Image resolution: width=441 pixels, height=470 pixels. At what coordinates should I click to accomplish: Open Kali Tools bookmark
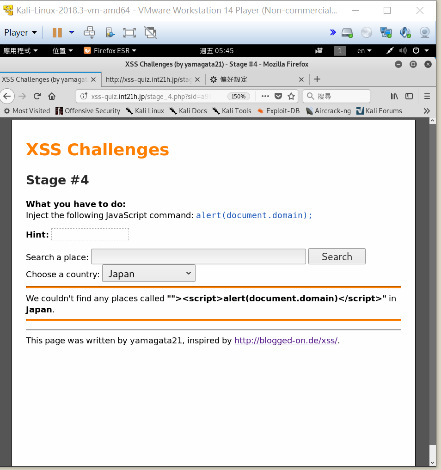tap(232, 111)
